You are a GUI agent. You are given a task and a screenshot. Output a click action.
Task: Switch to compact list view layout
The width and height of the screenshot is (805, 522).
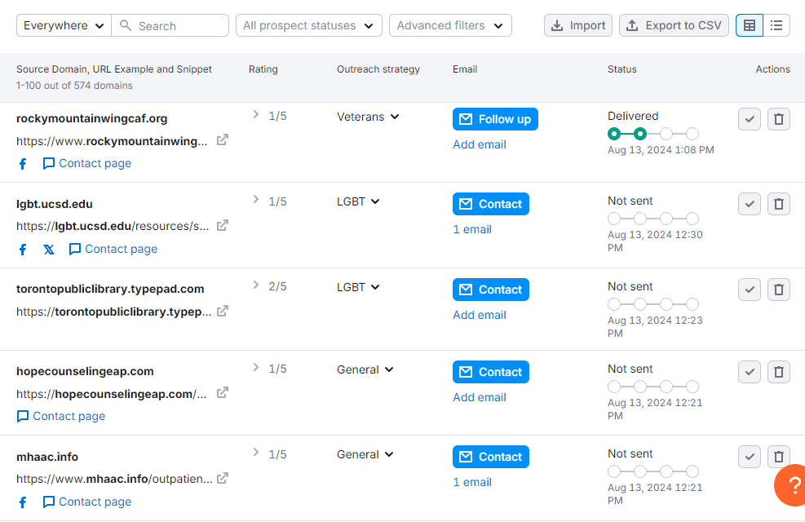[x=776, y=25]
